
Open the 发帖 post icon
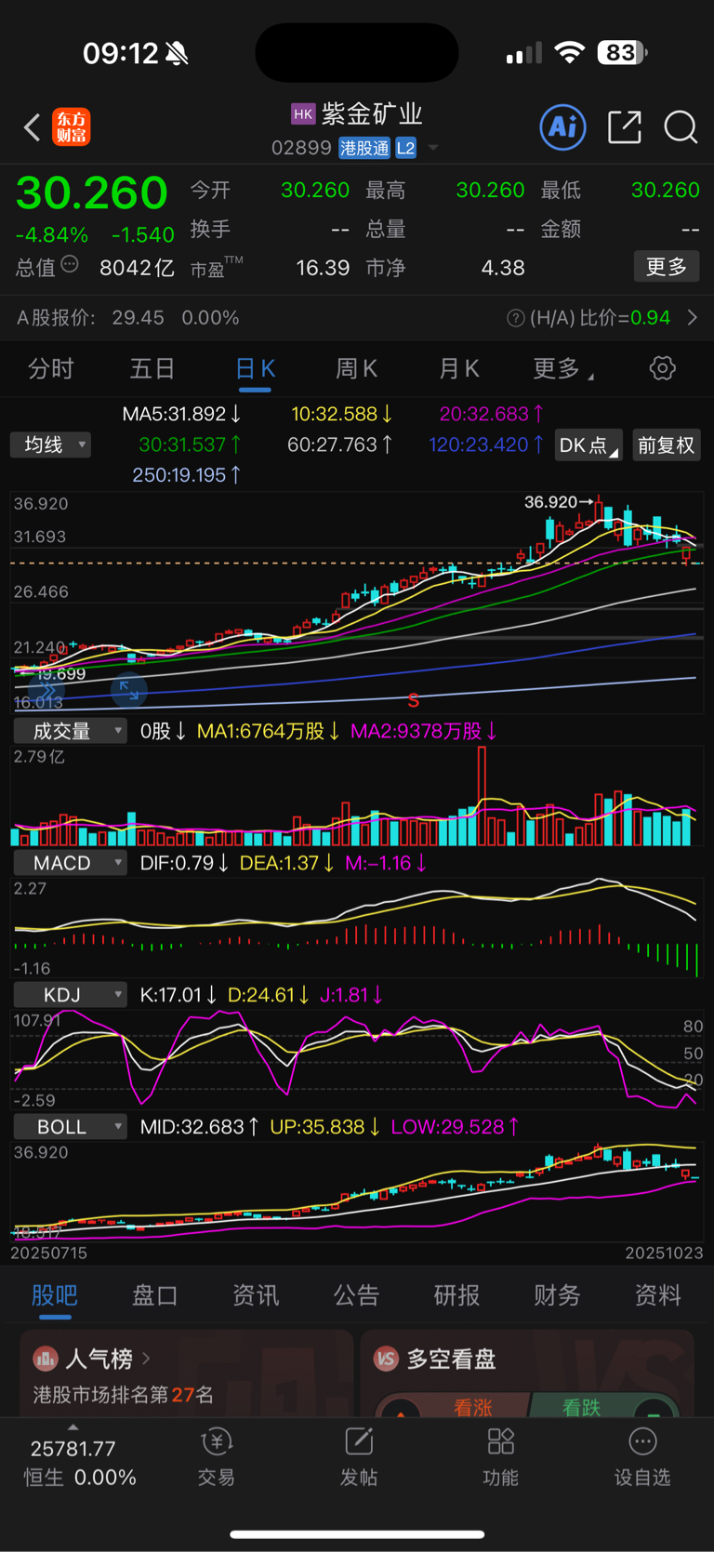pos(359,1442)
